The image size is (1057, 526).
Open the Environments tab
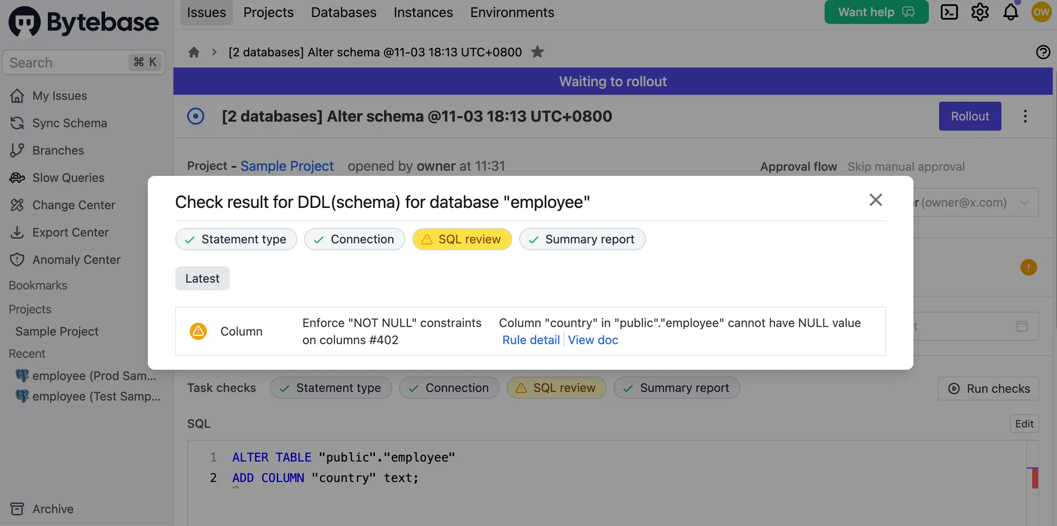[x=512, y=12]
